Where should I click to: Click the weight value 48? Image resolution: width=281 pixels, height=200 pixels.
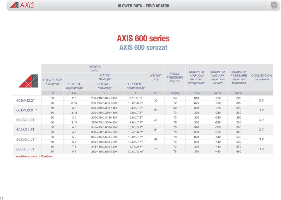coord(156,120)
